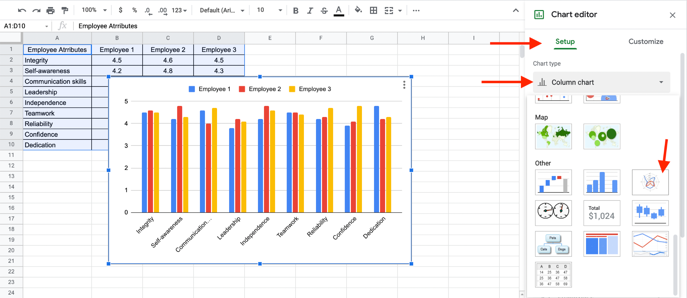Click the undo icon in toolbar
687x298 pixels.
[22, 10]
